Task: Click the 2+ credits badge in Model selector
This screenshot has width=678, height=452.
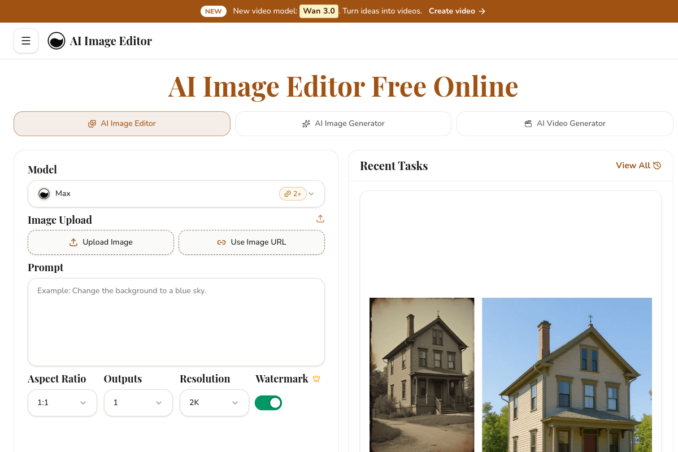Action: tap(293, 194)
